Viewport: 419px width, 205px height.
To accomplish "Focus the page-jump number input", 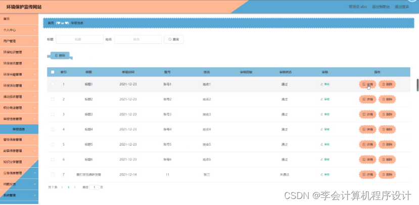I will (94, 187).
